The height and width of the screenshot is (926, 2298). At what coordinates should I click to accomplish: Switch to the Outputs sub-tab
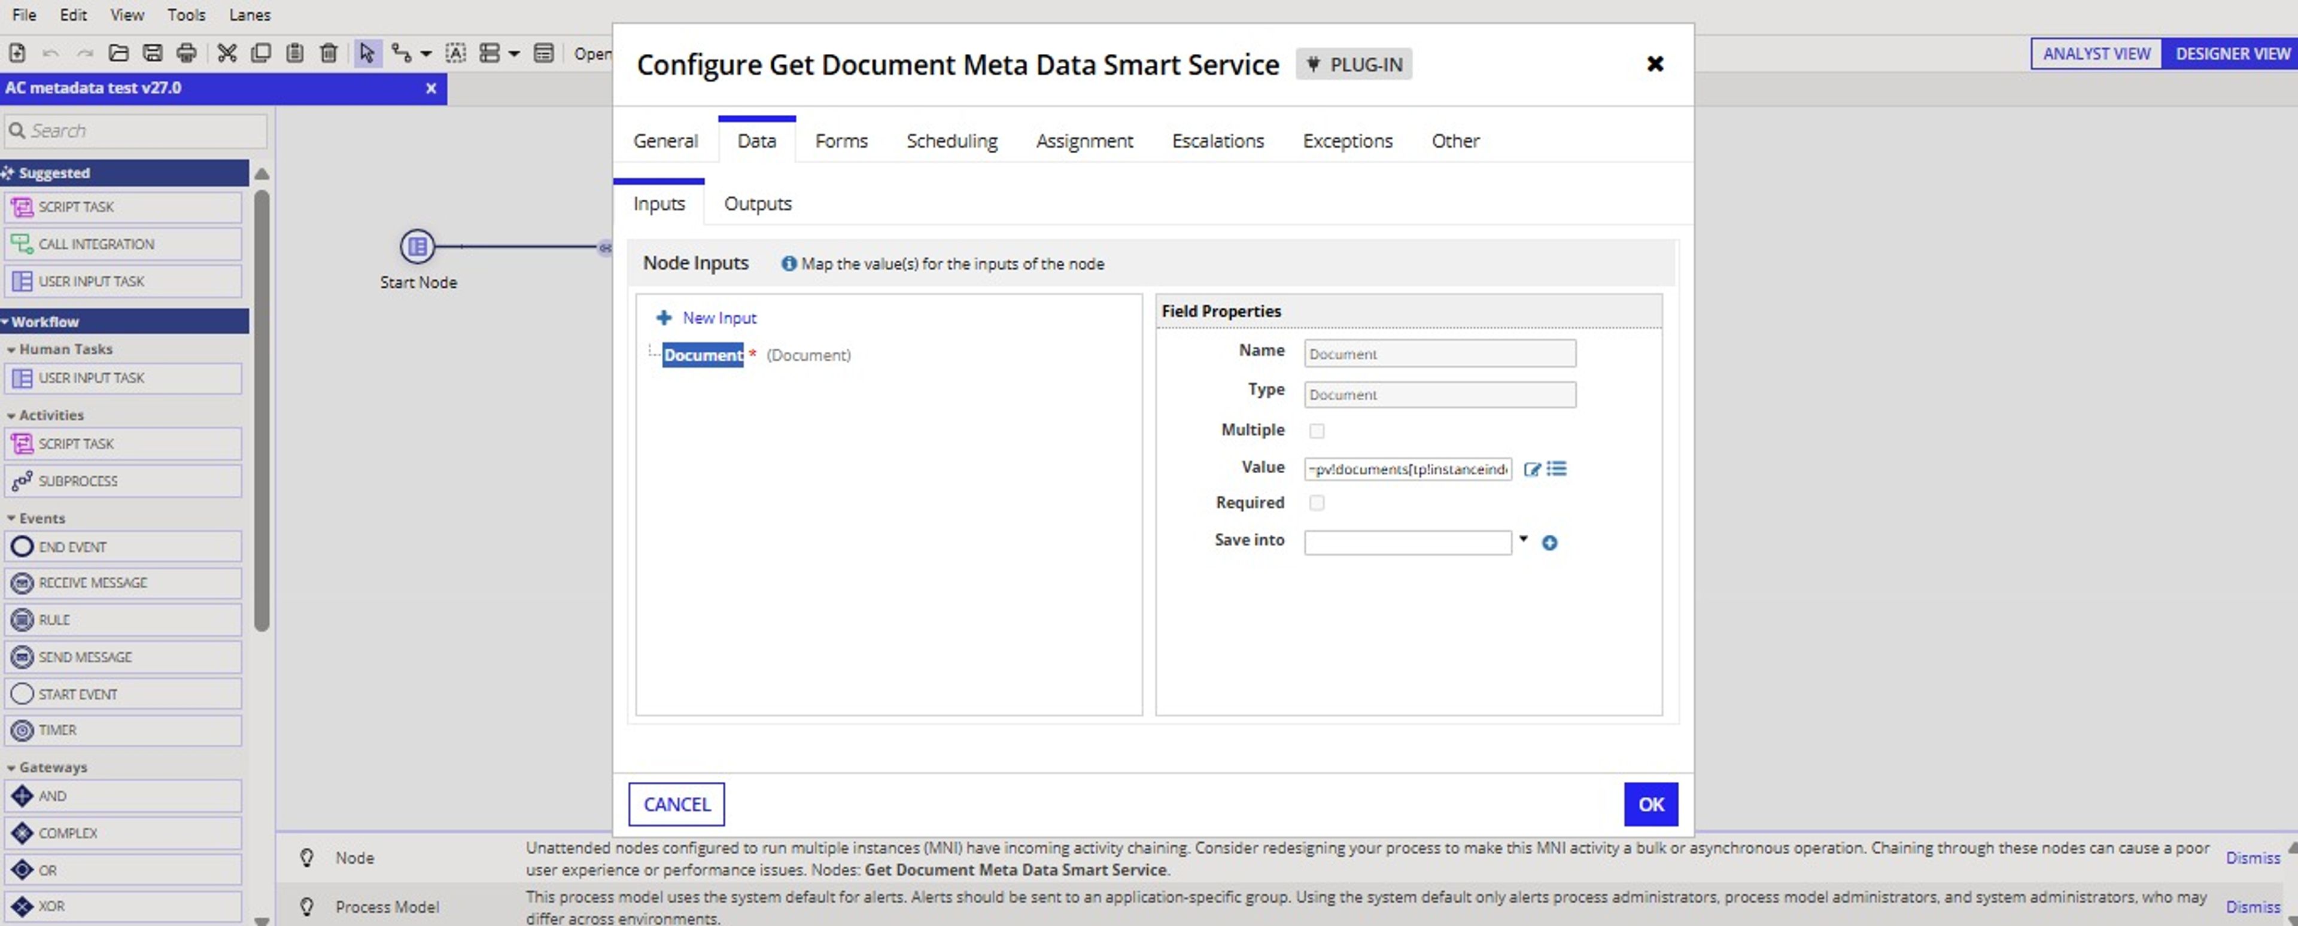coord(758,205)
